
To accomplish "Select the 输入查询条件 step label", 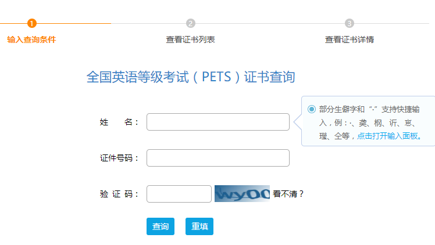I will pyautogui.click(x=31, y=39).
